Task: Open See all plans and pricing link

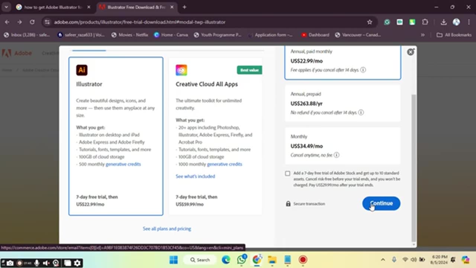Action: click(167, 229)
